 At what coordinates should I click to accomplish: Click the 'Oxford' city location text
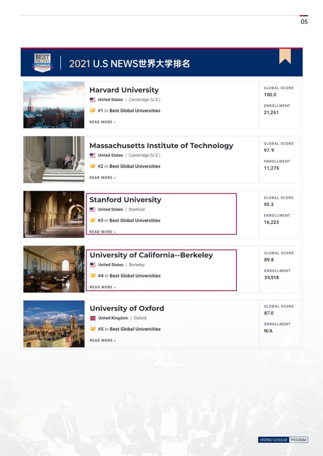coord(140,318)
